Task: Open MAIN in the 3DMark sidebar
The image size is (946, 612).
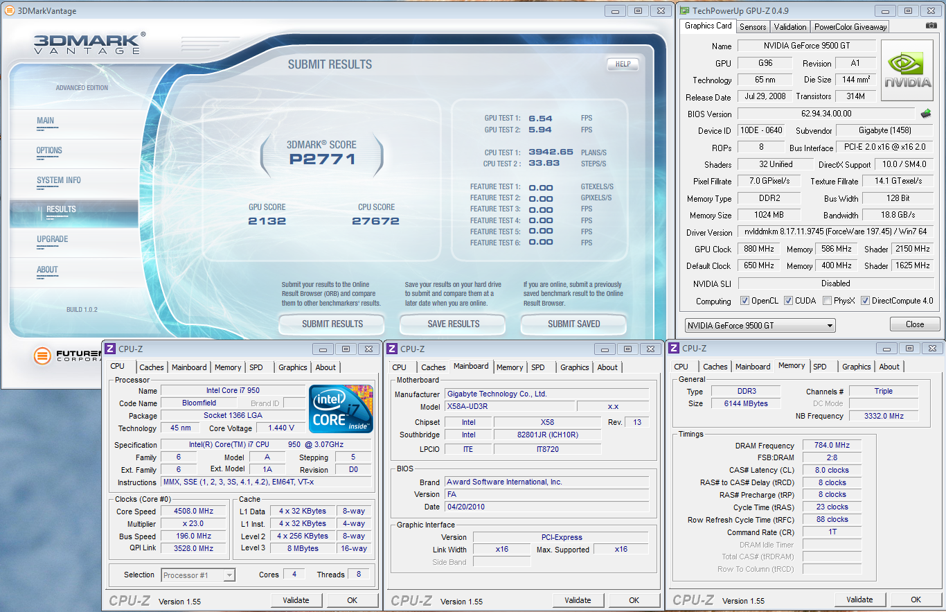Action: click(x=46, y=121)
